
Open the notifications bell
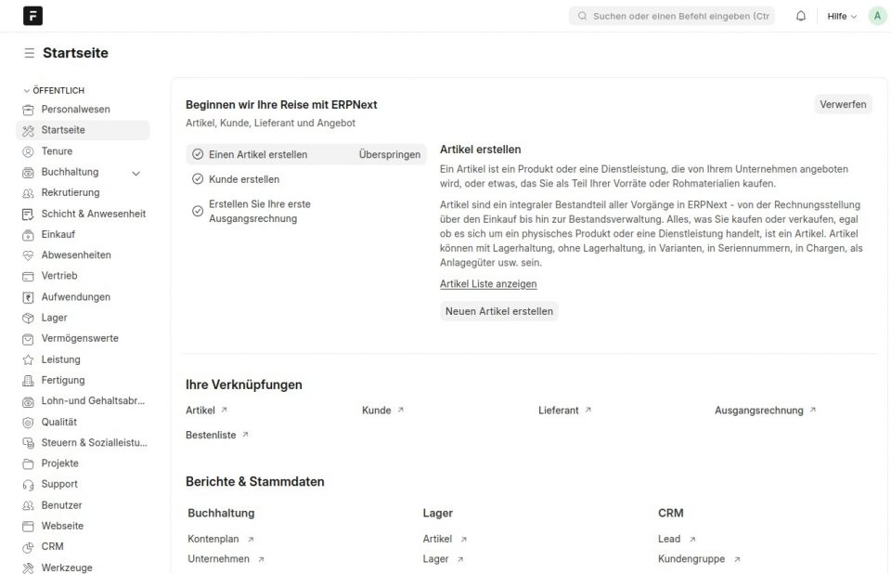pos(801,16)
